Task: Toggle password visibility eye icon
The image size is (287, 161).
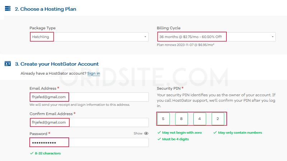Action: [146, 134]
